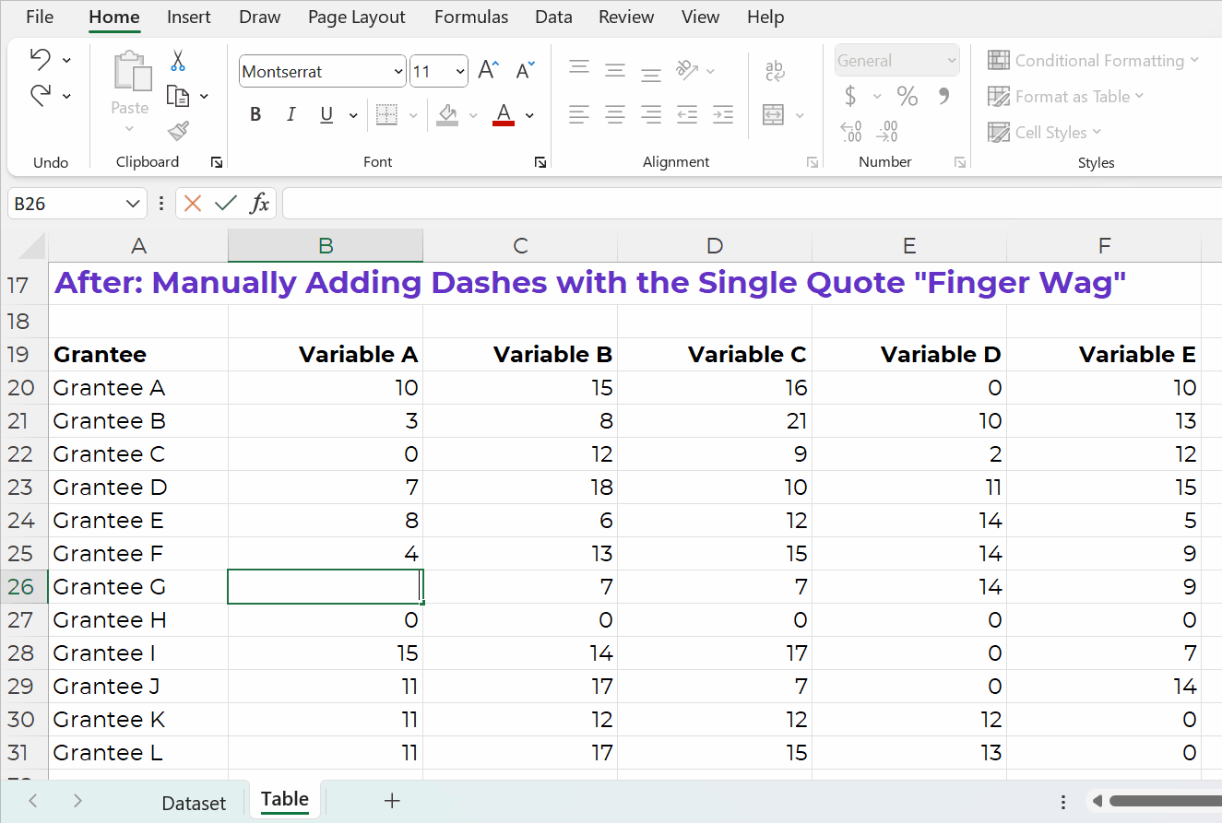Click inside the formula bar input
1222x823 pixels.
(x=752, y=204)
